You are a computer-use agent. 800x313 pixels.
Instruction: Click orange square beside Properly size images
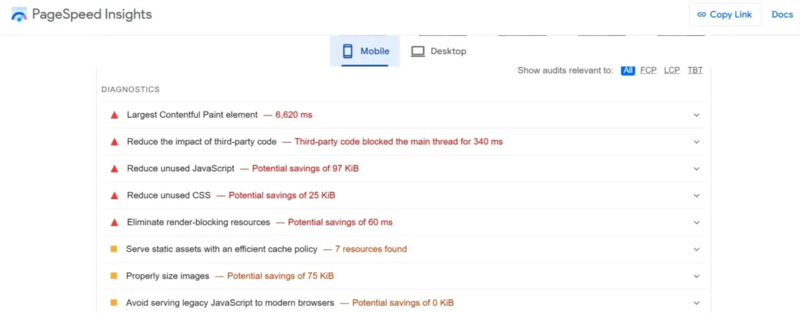pyautogui.click(x=114, y=276)
